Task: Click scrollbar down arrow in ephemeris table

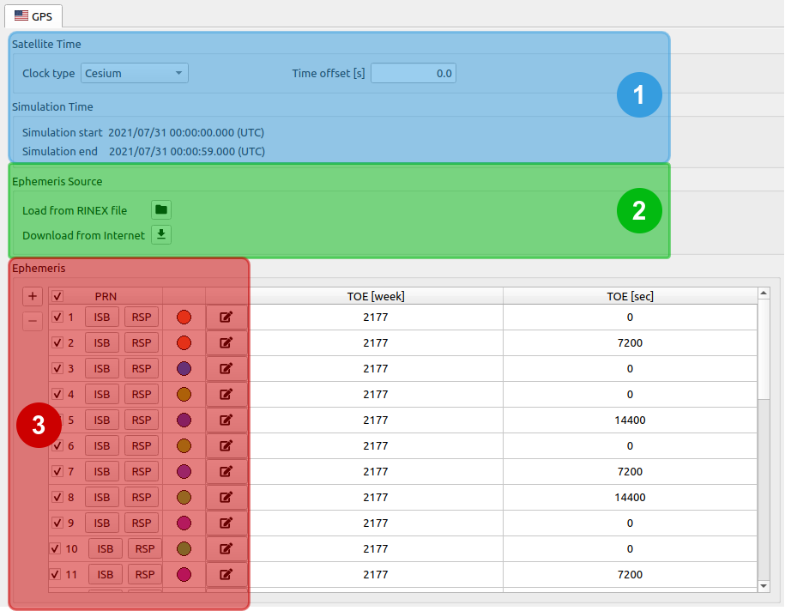Action: [764, 585]
